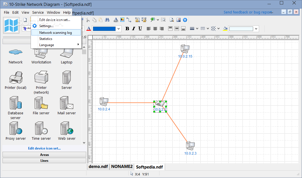The width and height of the screenshot is (302, 178).
Task: Open the zoom dropdown arrow
Action: tap(158, 20)
